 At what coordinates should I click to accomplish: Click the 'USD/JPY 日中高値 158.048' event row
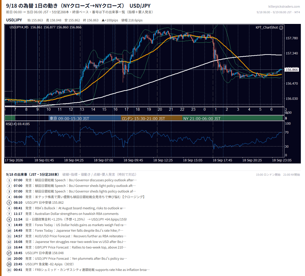point(44,253)
